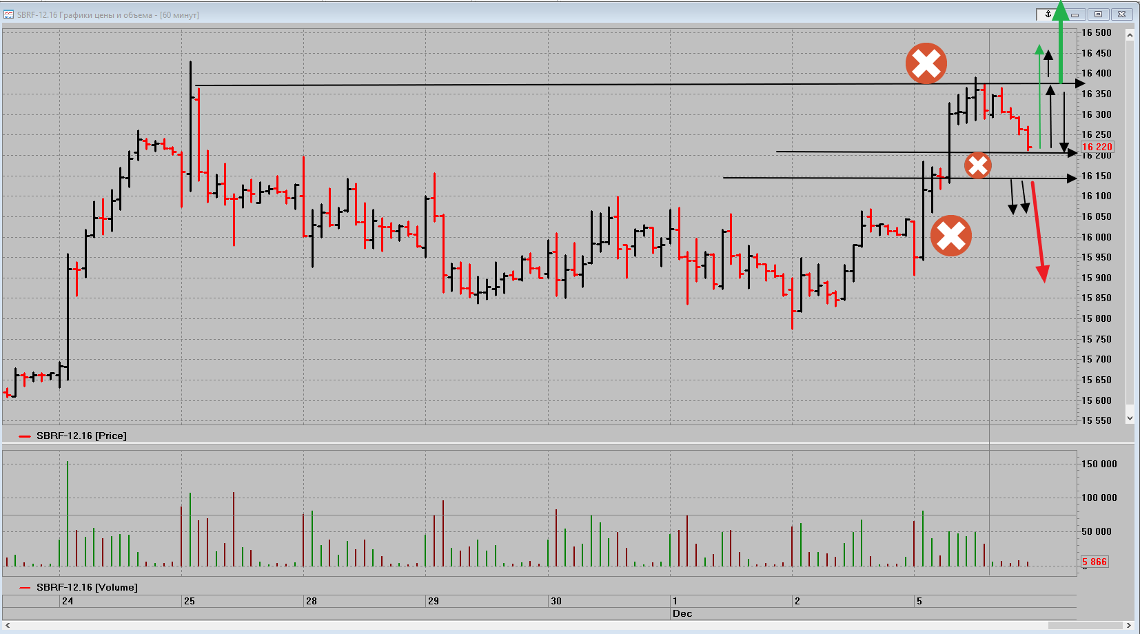Click the SBRF-12.16 [Price] legend label

(81, 436)
